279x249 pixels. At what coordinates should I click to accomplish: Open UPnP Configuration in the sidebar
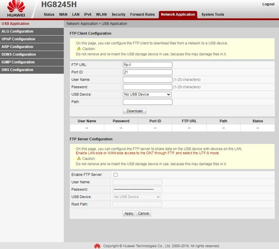tap(32, 39)
